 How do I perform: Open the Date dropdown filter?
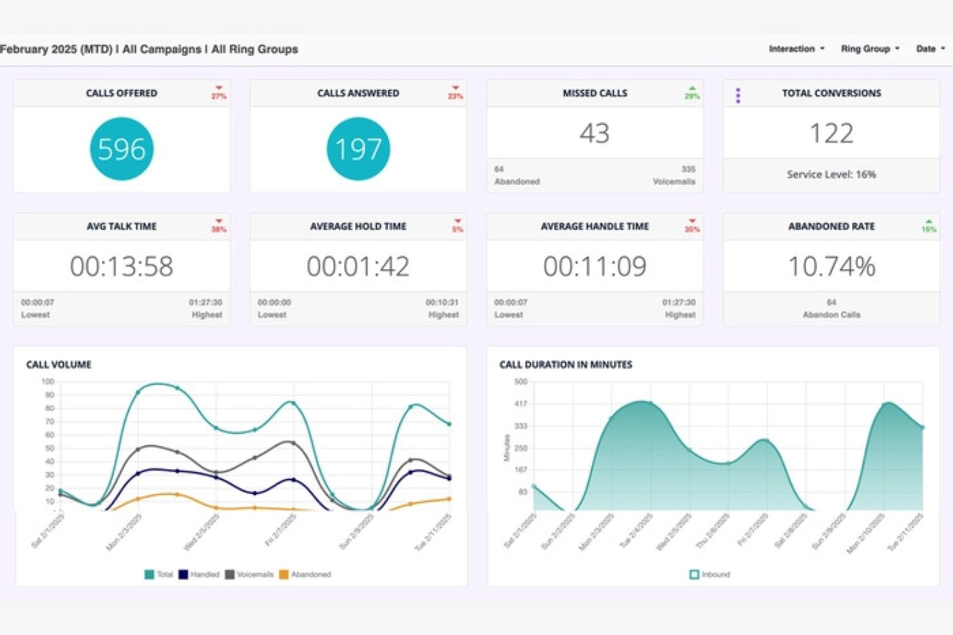[x=930, y=49]
